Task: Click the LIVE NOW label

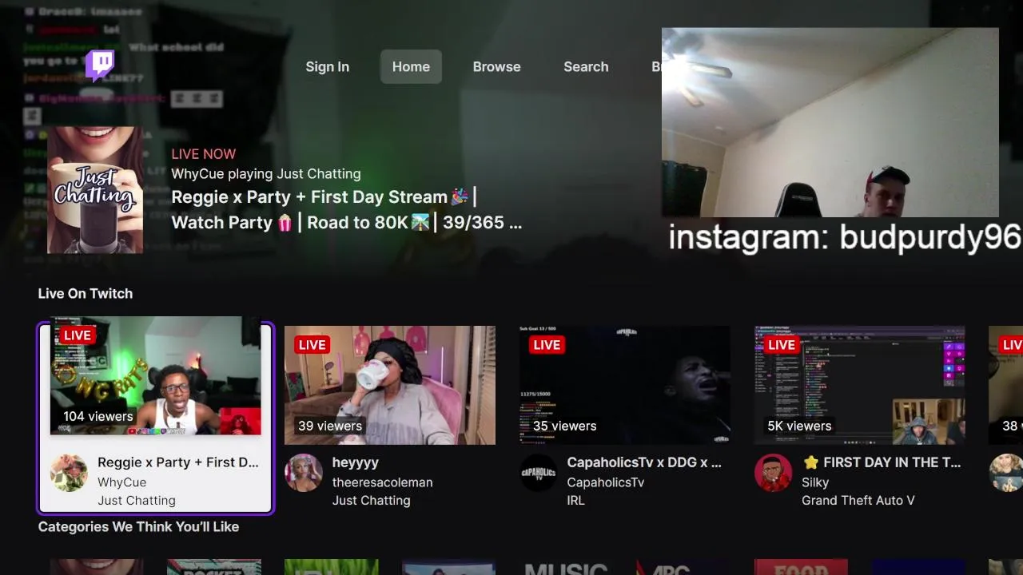Action: [204, 153]
